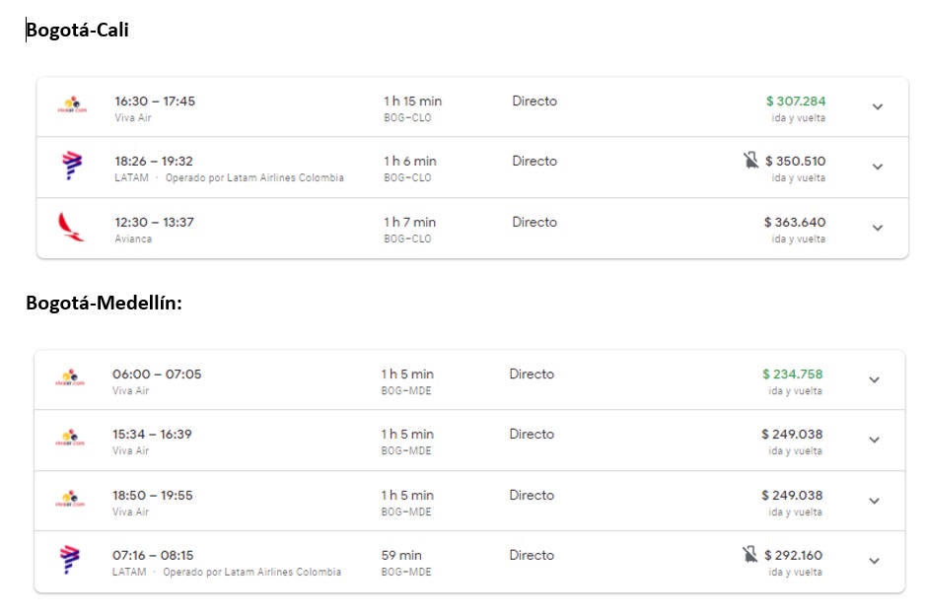Expand the 15:34 – 16:39 Viva Air flight
This screenshot has height=614, width=927.
[874, 440]
